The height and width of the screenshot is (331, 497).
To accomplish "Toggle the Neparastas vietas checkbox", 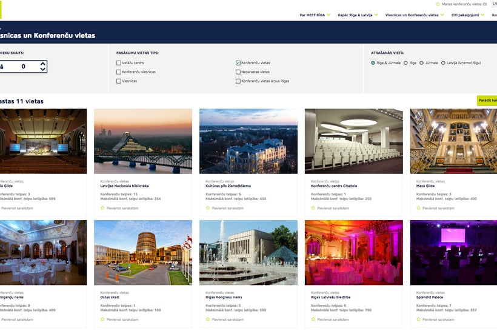I will [238, 72].
